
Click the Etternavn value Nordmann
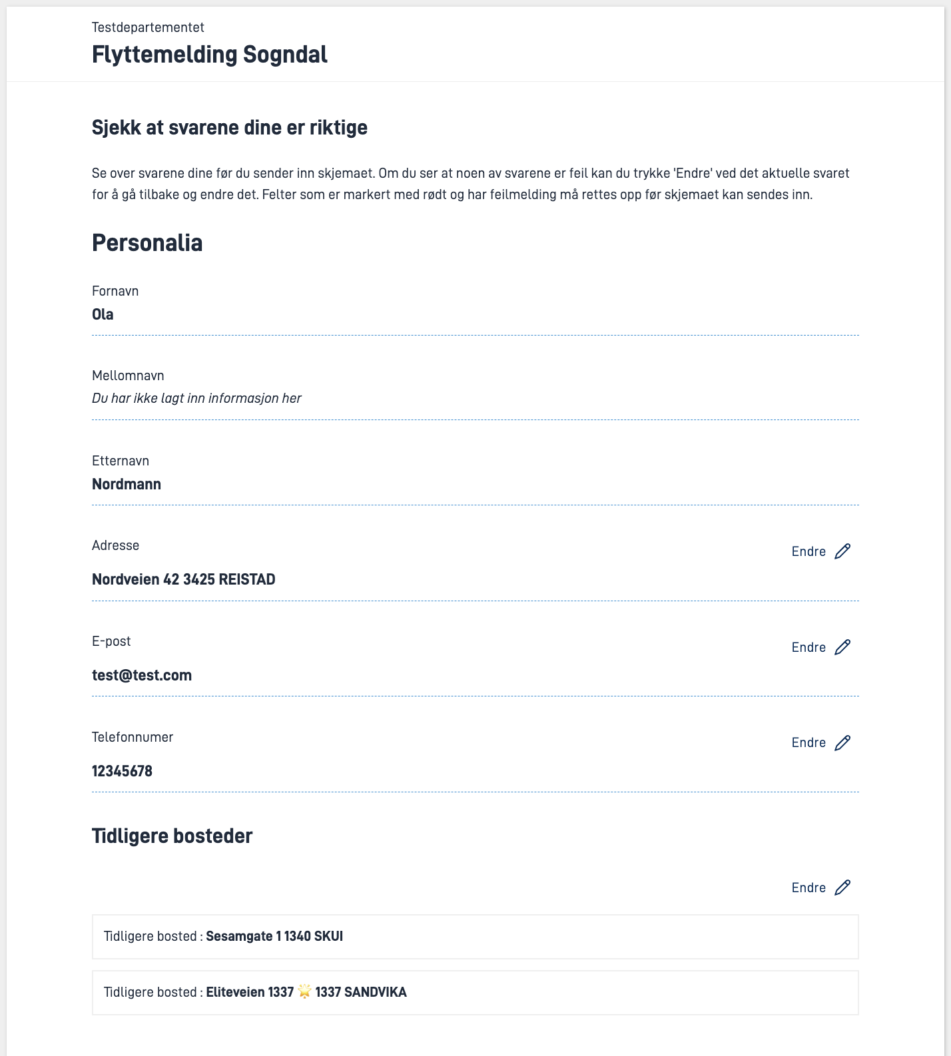click(x=127, y=484)
